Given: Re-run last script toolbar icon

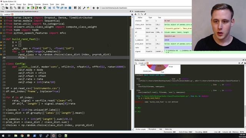Looking at the screenshot, I should [x=45, y=8].
